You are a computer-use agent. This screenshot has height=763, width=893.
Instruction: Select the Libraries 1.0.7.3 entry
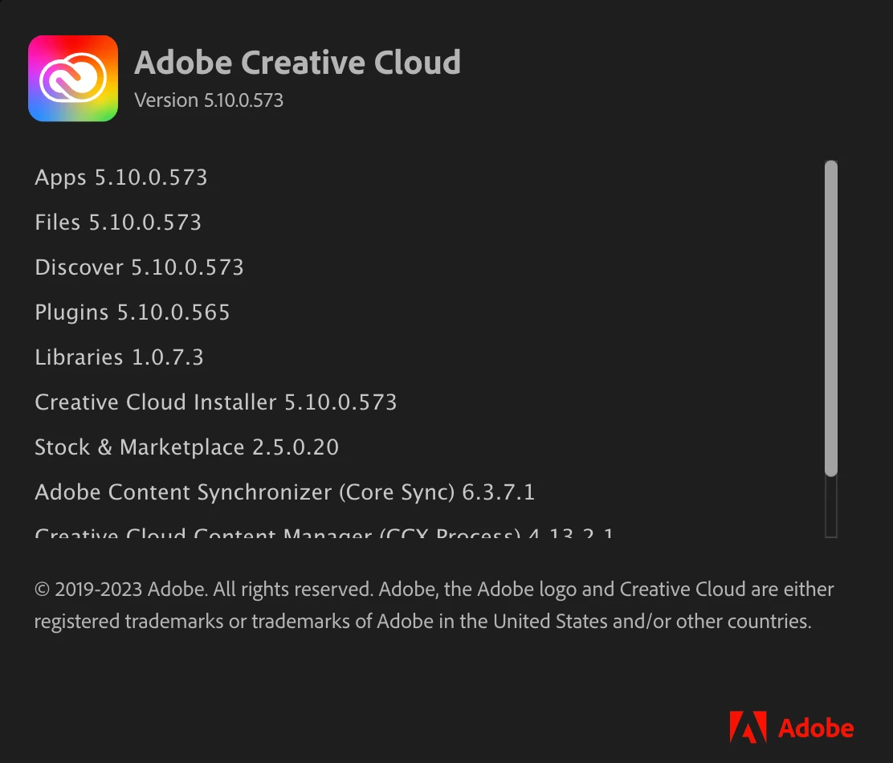(119, 357)
